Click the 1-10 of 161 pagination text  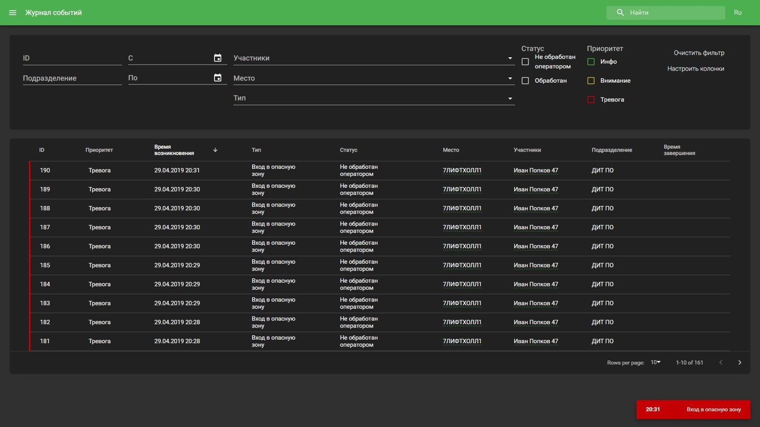coord(689,363)
